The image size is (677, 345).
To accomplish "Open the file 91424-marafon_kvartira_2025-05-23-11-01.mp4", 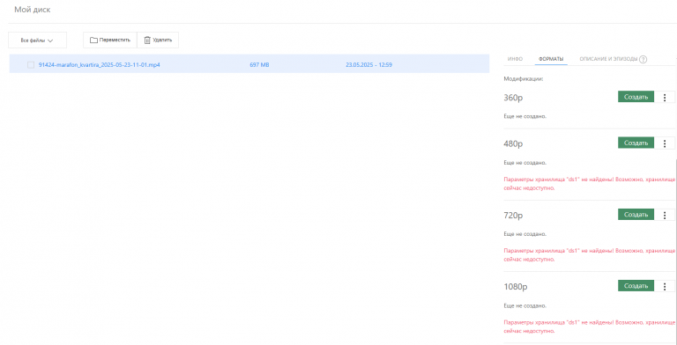I will [100, 65].
